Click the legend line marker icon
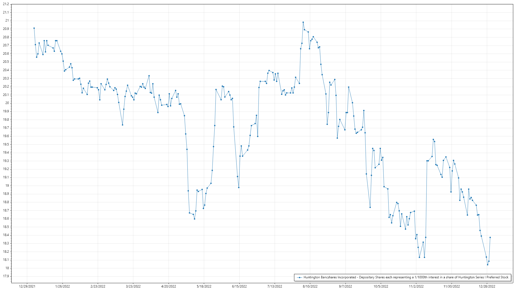Image resolution: width=517 pixels, height=291 pixels. pyautogui.click(x=299, y=277)
